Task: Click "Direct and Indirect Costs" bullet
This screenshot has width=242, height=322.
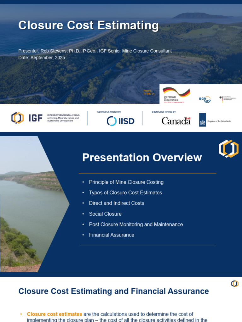Action: [x=117, y=203]
